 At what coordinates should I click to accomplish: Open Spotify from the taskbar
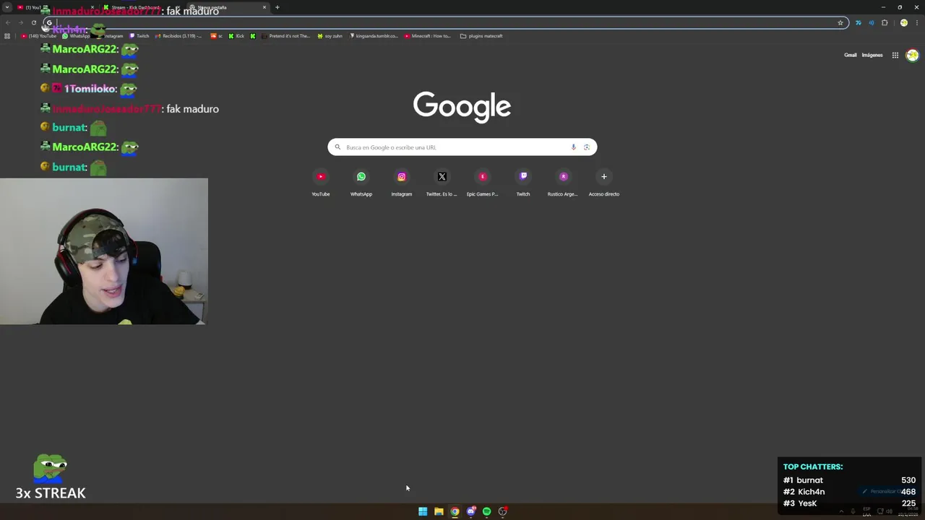click(x=486, y=511)
